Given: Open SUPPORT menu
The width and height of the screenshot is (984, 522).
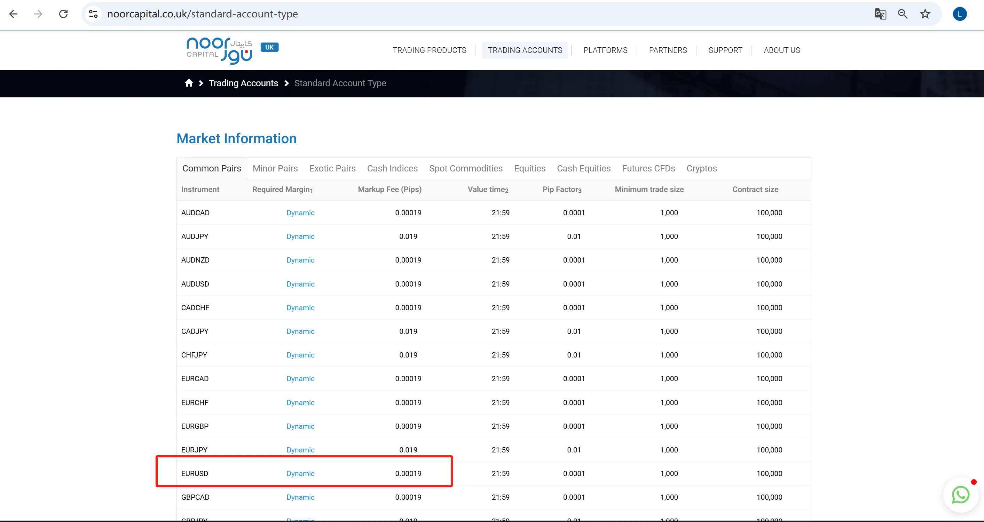Looking at the screenshot, I should pos(725,50).
